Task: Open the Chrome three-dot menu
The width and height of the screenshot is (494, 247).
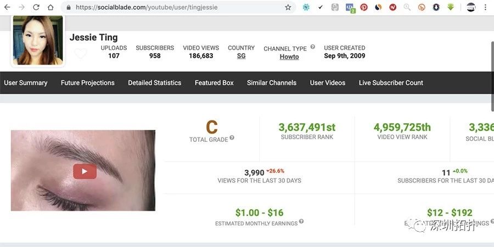Action: tap(485, 8)
